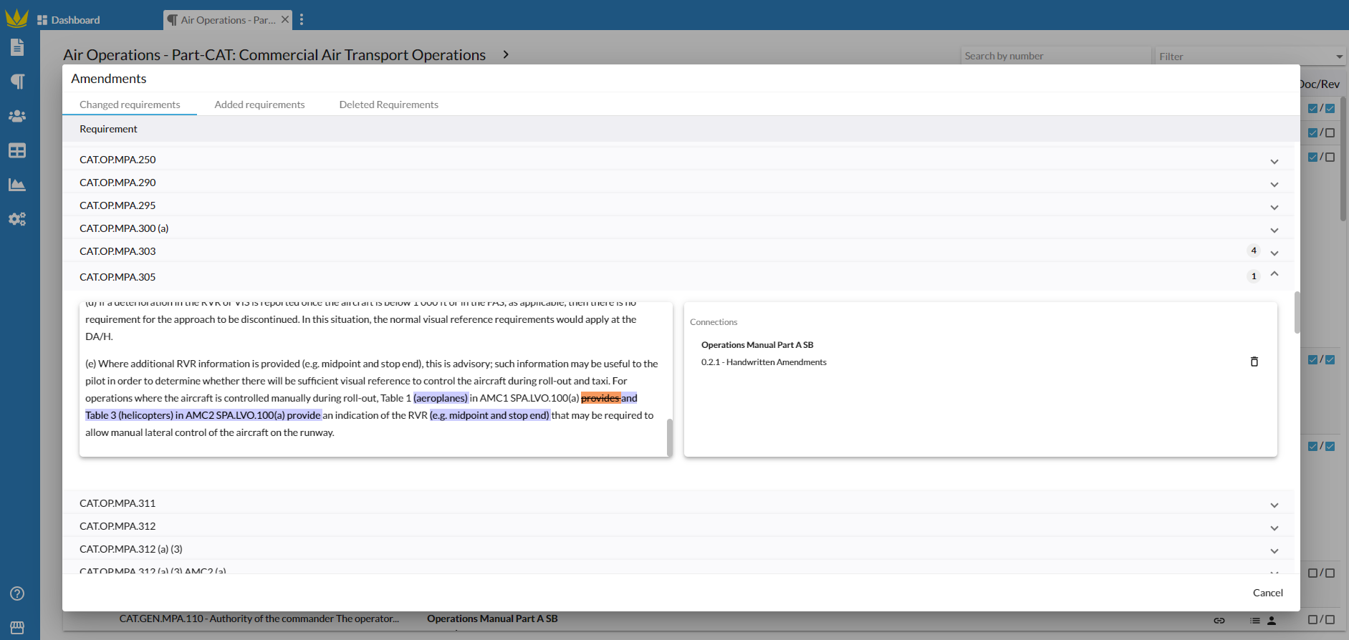Open the 0.2.1 - Handwritten Amendments entry
Image resolution: width=1349 pixels, height=640 pixels.
[764, 362]
